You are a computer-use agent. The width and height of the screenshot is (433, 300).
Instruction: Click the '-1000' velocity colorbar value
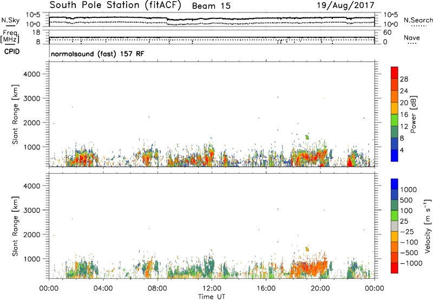pos(411,263)
